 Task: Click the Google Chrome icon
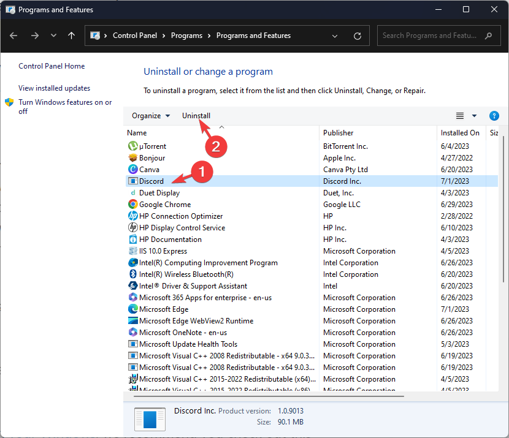[x=132, y=204]
